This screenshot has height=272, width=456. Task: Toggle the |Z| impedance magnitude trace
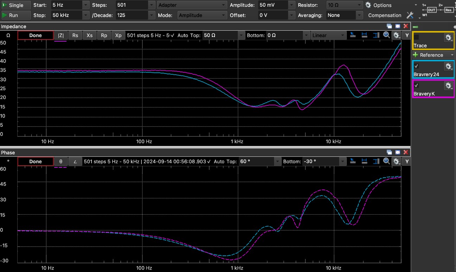[x=61, y=35]
